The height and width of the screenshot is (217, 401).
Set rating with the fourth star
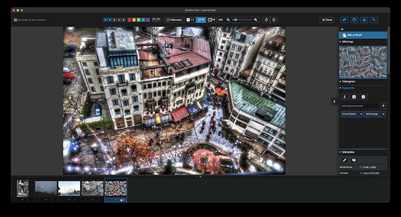click(119, 20)
